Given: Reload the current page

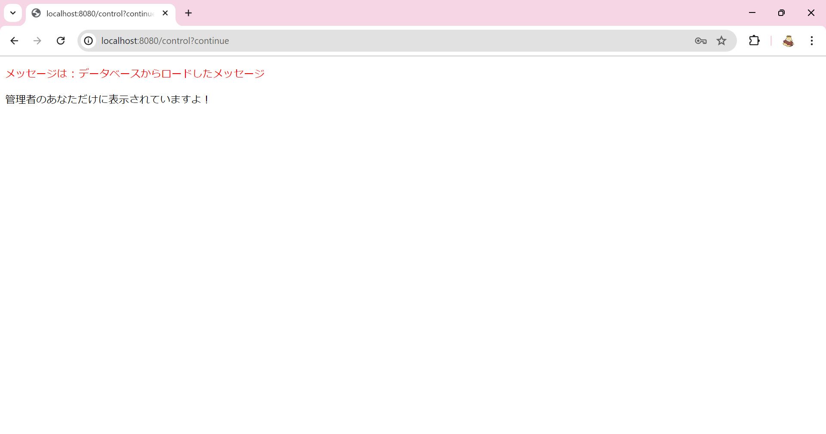Looking at the screenshot, I should coord(61,41).
